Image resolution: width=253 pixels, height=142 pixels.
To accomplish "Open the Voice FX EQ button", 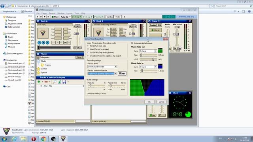I will click(x=159, y=25).
